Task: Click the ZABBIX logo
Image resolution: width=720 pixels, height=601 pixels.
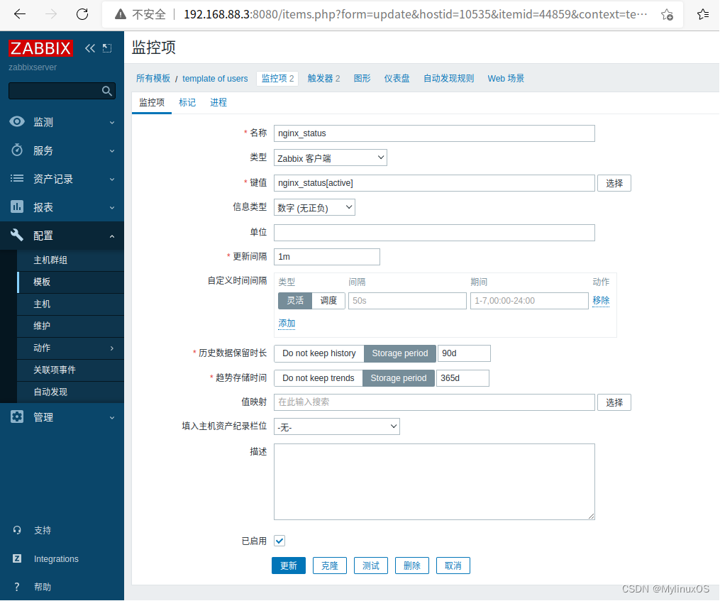Action: click(40, 48)
